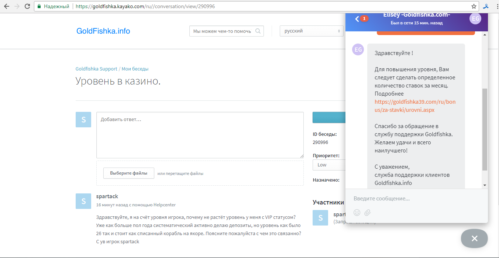The image size is (499, 258).
Task: Click the secure lock icon in the address bar
Action: coord(39,6)
